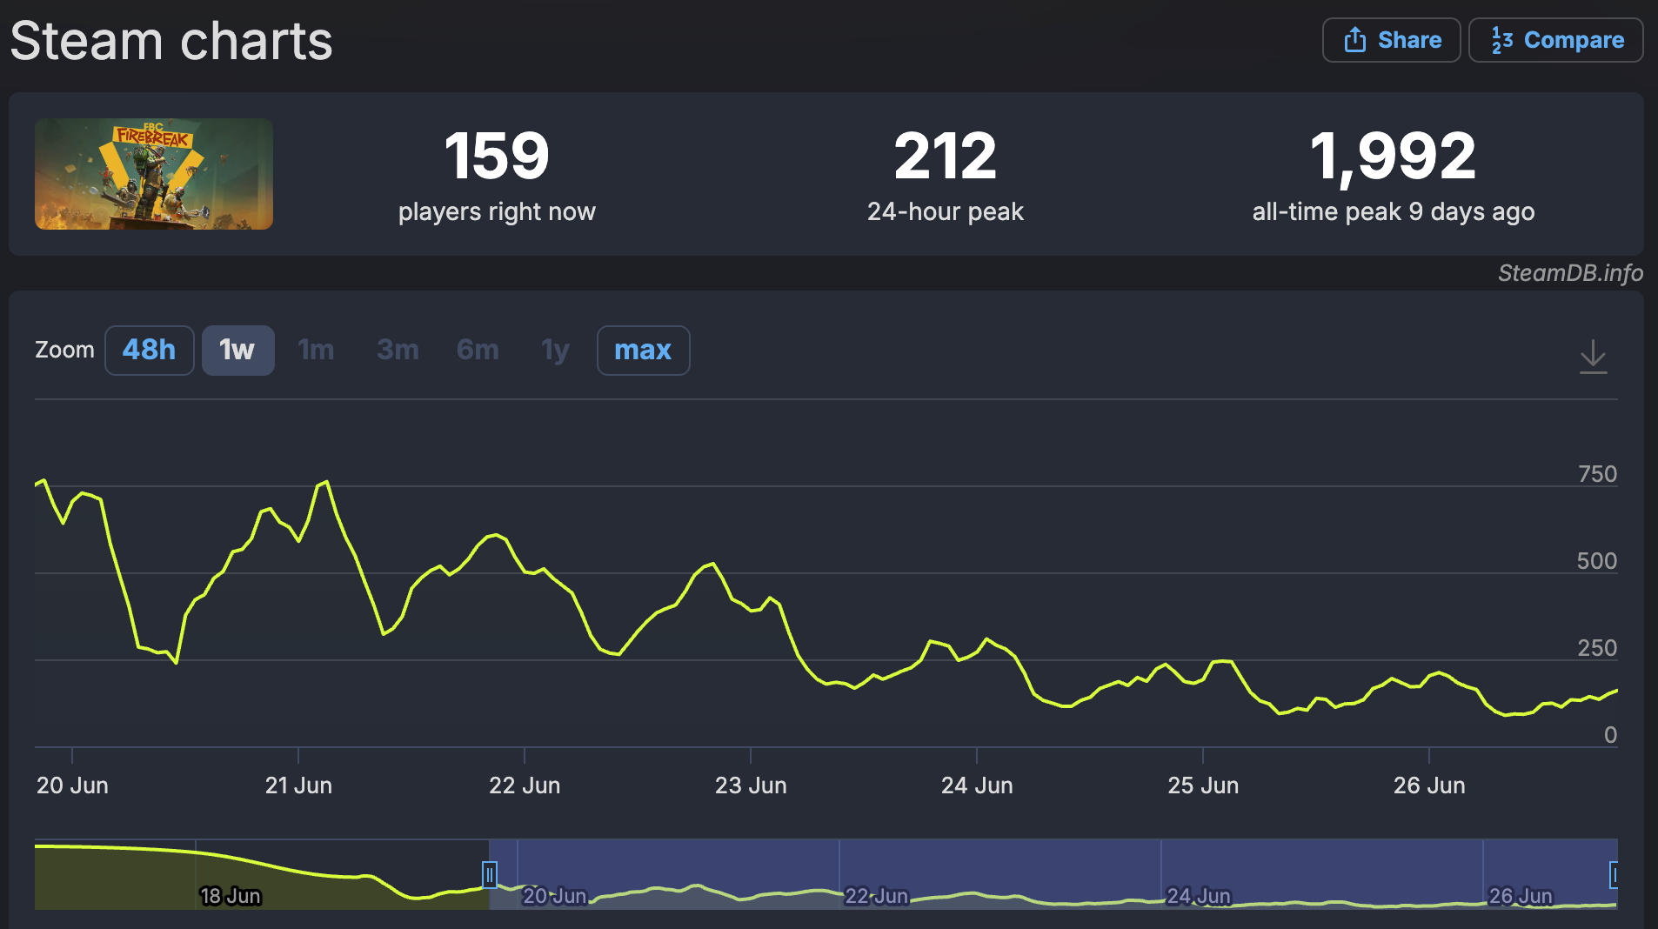Choose the 6m zoom option
The height and width of the screenshot is (929, 1658).
(x=478, y=351)
